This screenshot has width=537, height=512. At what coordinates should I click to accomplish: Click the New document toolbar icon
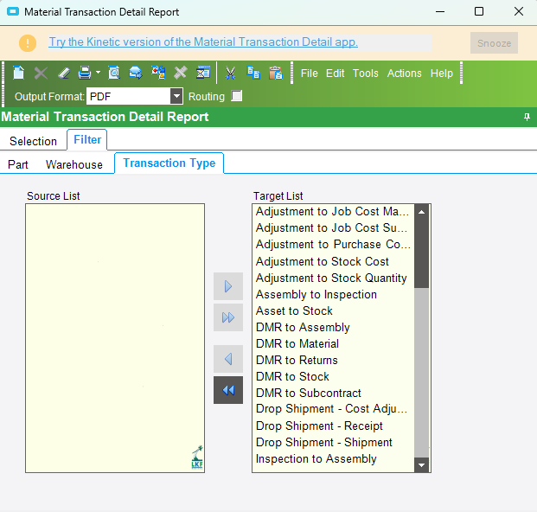(18, 73)
